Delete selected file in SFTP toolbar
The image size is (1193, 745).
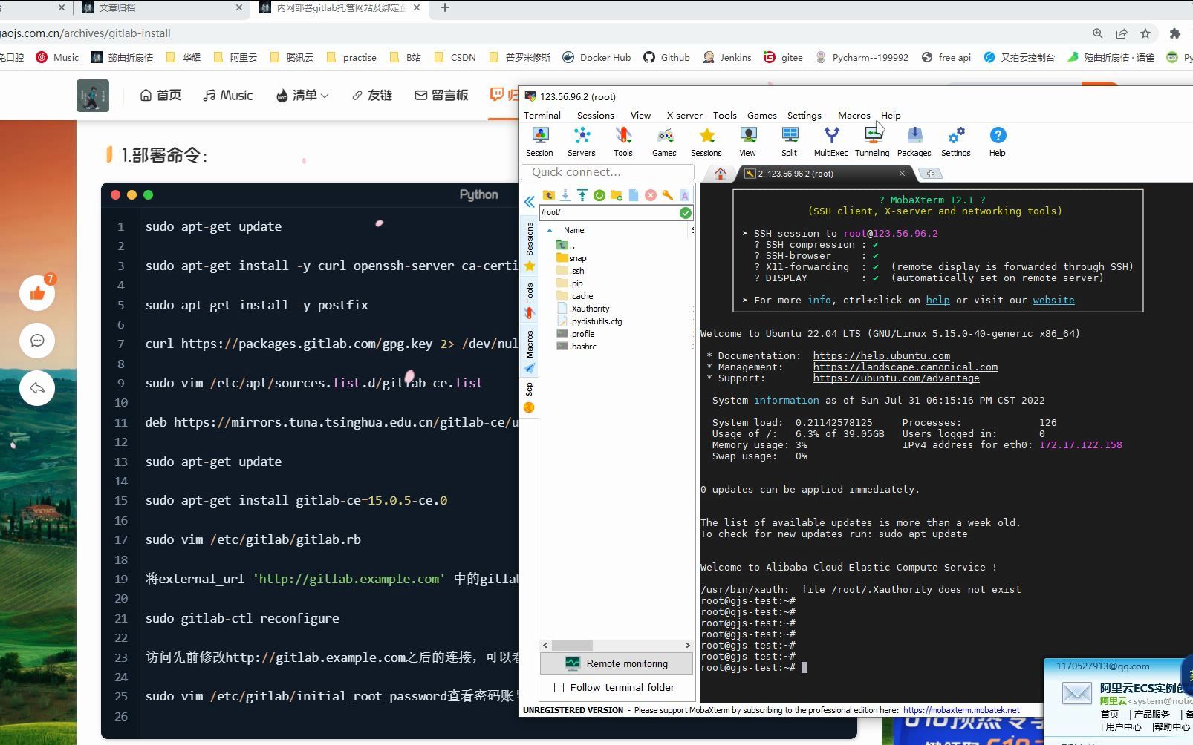pos(651,195)
